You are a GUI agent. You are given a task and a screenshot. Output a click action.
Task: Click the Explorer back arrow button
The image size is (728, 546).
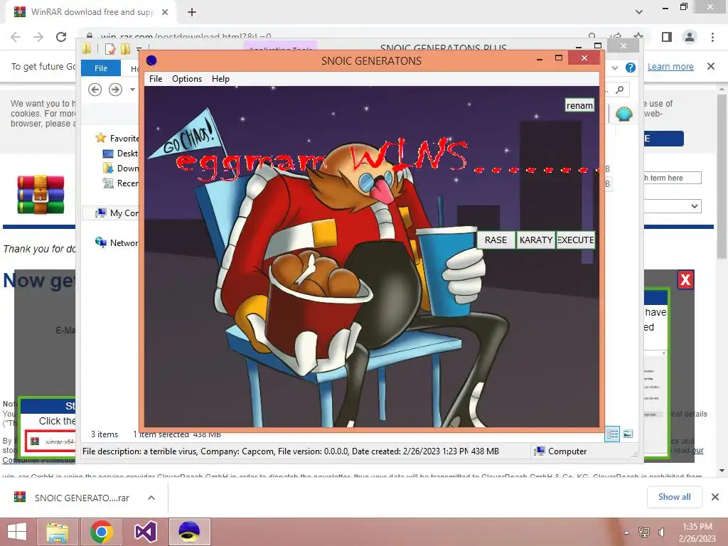(95, 89)
